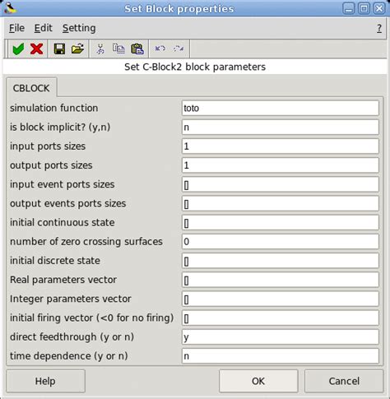Screen dimensions: 390x399
Task: Click the clipboard paste icon
Action: (x=137, y=49)
